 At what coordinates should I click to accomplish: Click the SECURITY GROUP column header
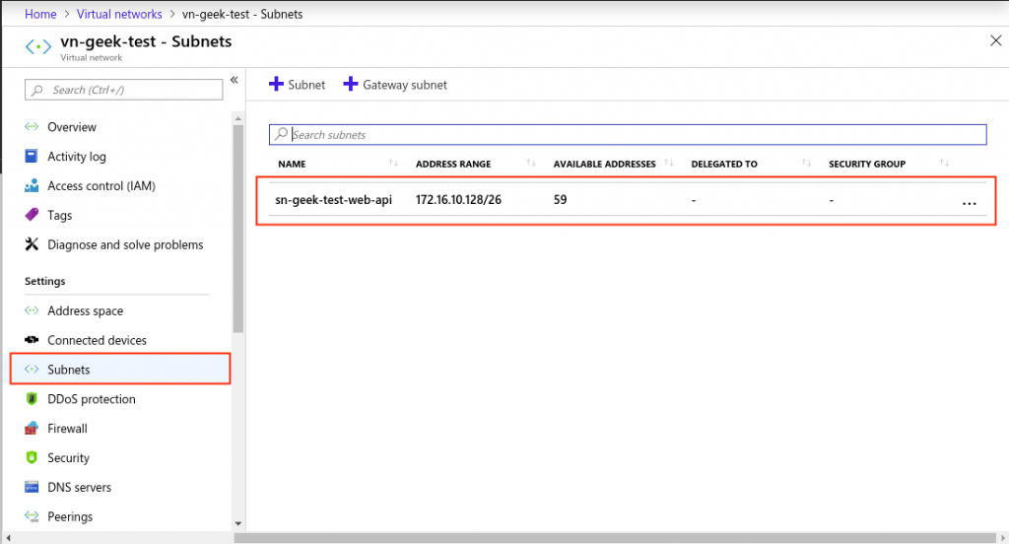point(867,164)
